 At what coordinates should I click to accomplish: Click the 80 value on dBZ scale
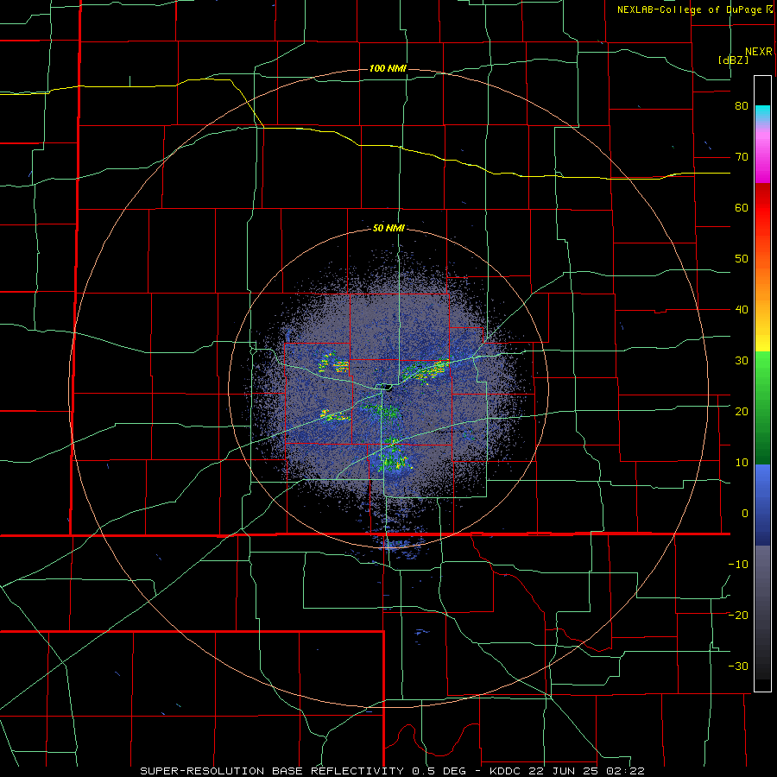pos(742,106)
